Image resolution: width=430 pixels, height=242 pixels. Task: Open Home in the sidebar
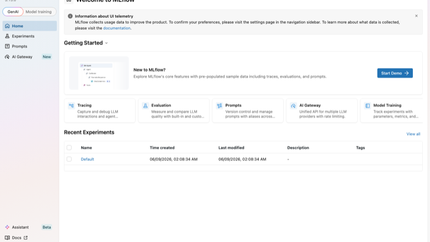point(30,26)
